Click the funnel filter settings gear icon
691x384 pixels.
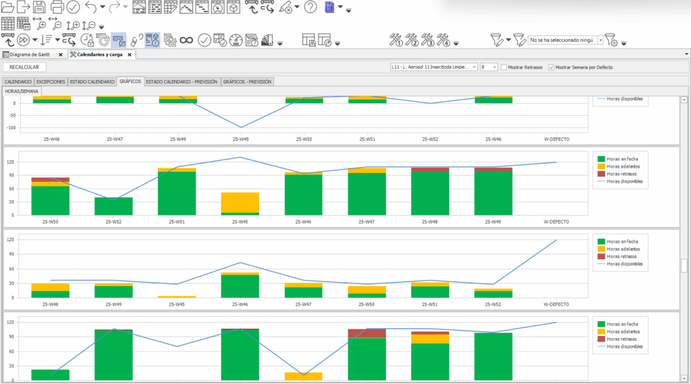click(x=610, y=40)
